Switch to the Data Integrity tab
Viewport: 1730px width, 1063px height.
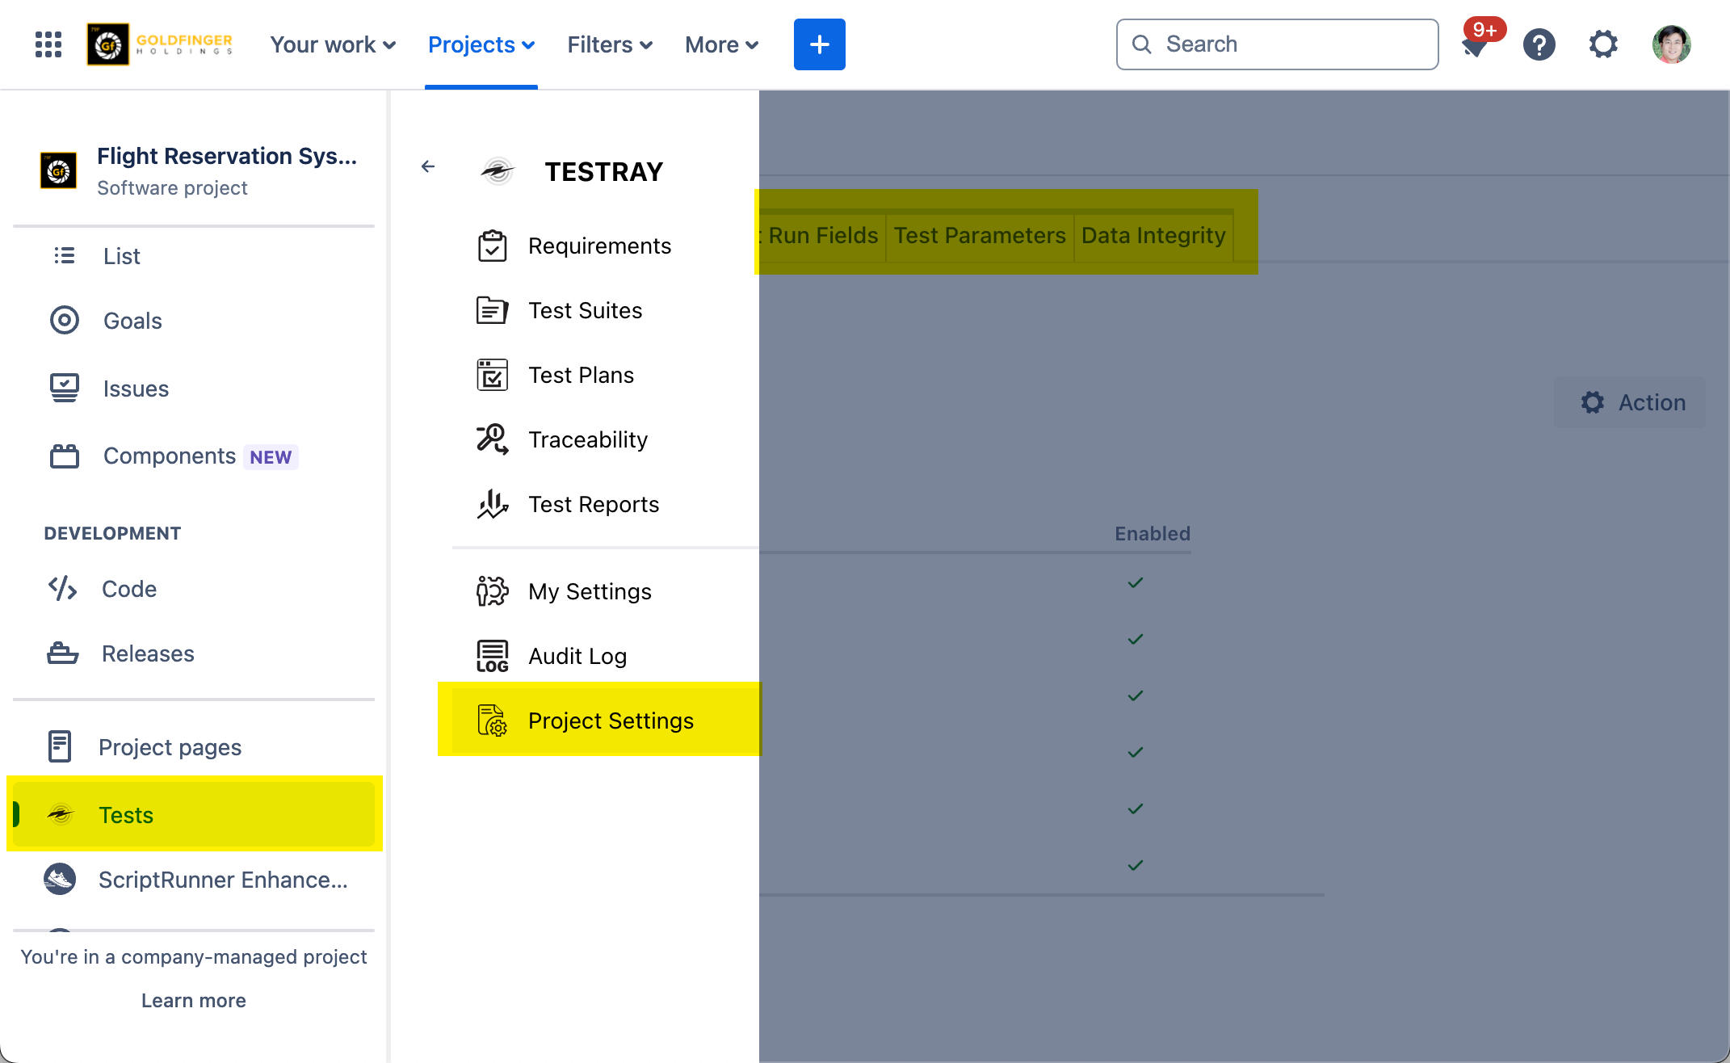coord(1153,235)
